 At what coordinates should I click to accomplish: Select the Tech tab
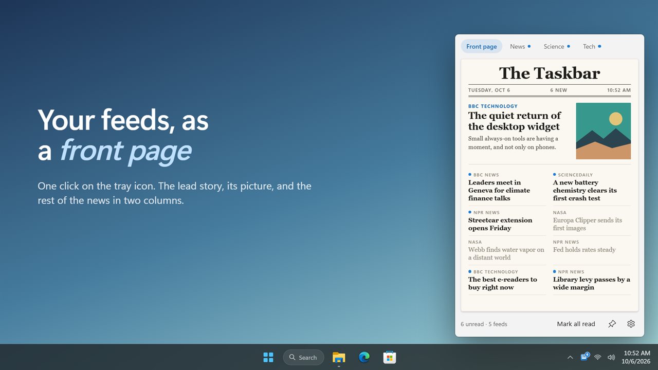[x=592, y=46]
